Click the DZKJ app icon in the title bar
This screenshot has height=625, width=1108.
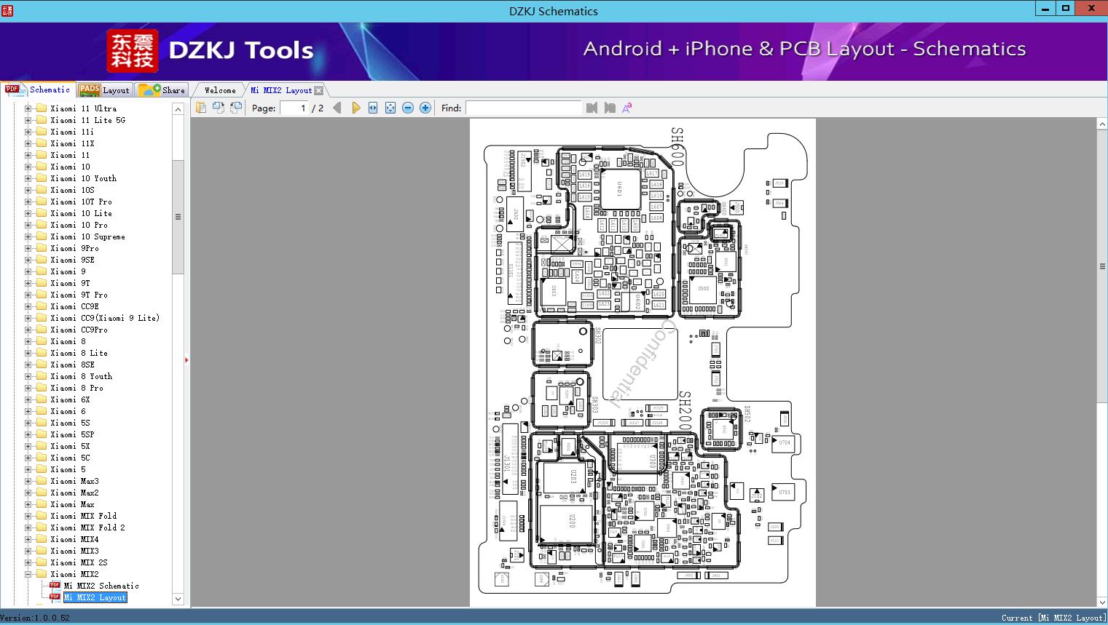7,11
